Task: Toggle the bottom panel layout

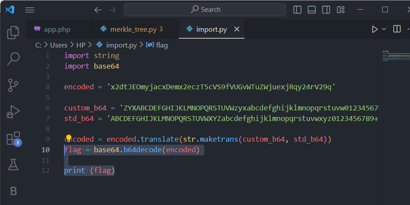Action: pyautogui.click(x=312, y=10)
